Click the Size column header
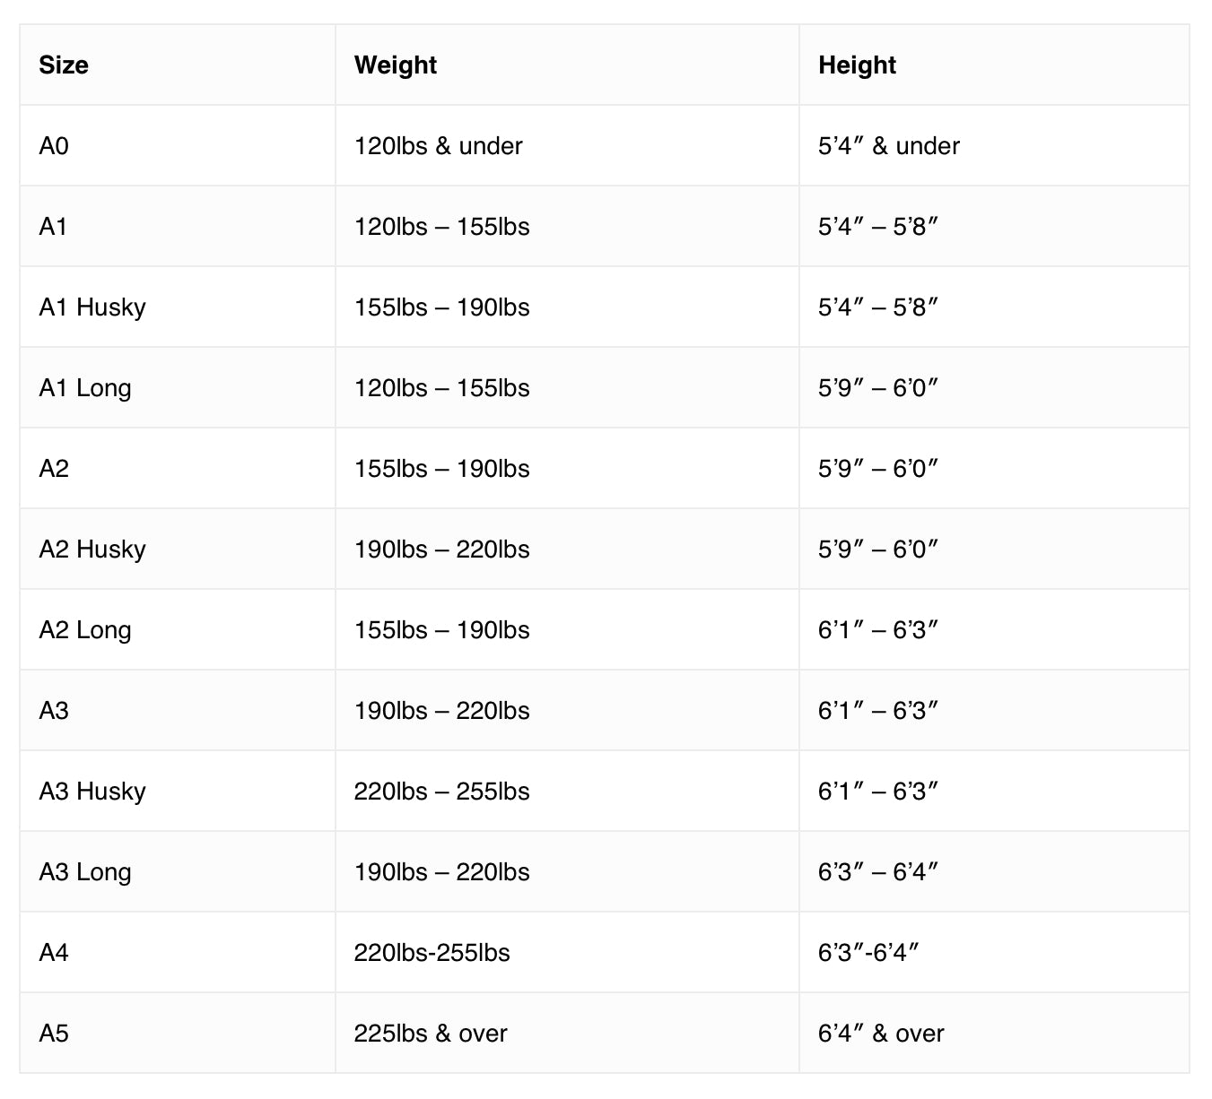1212x1099 pixels. tap(64, 65)
